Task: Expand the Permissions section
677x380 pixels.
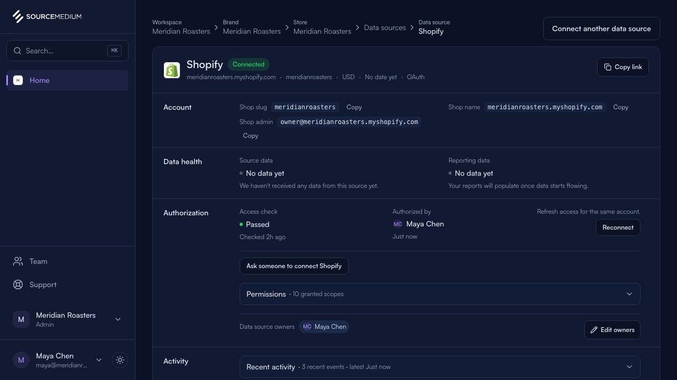Action: point(440,294)
